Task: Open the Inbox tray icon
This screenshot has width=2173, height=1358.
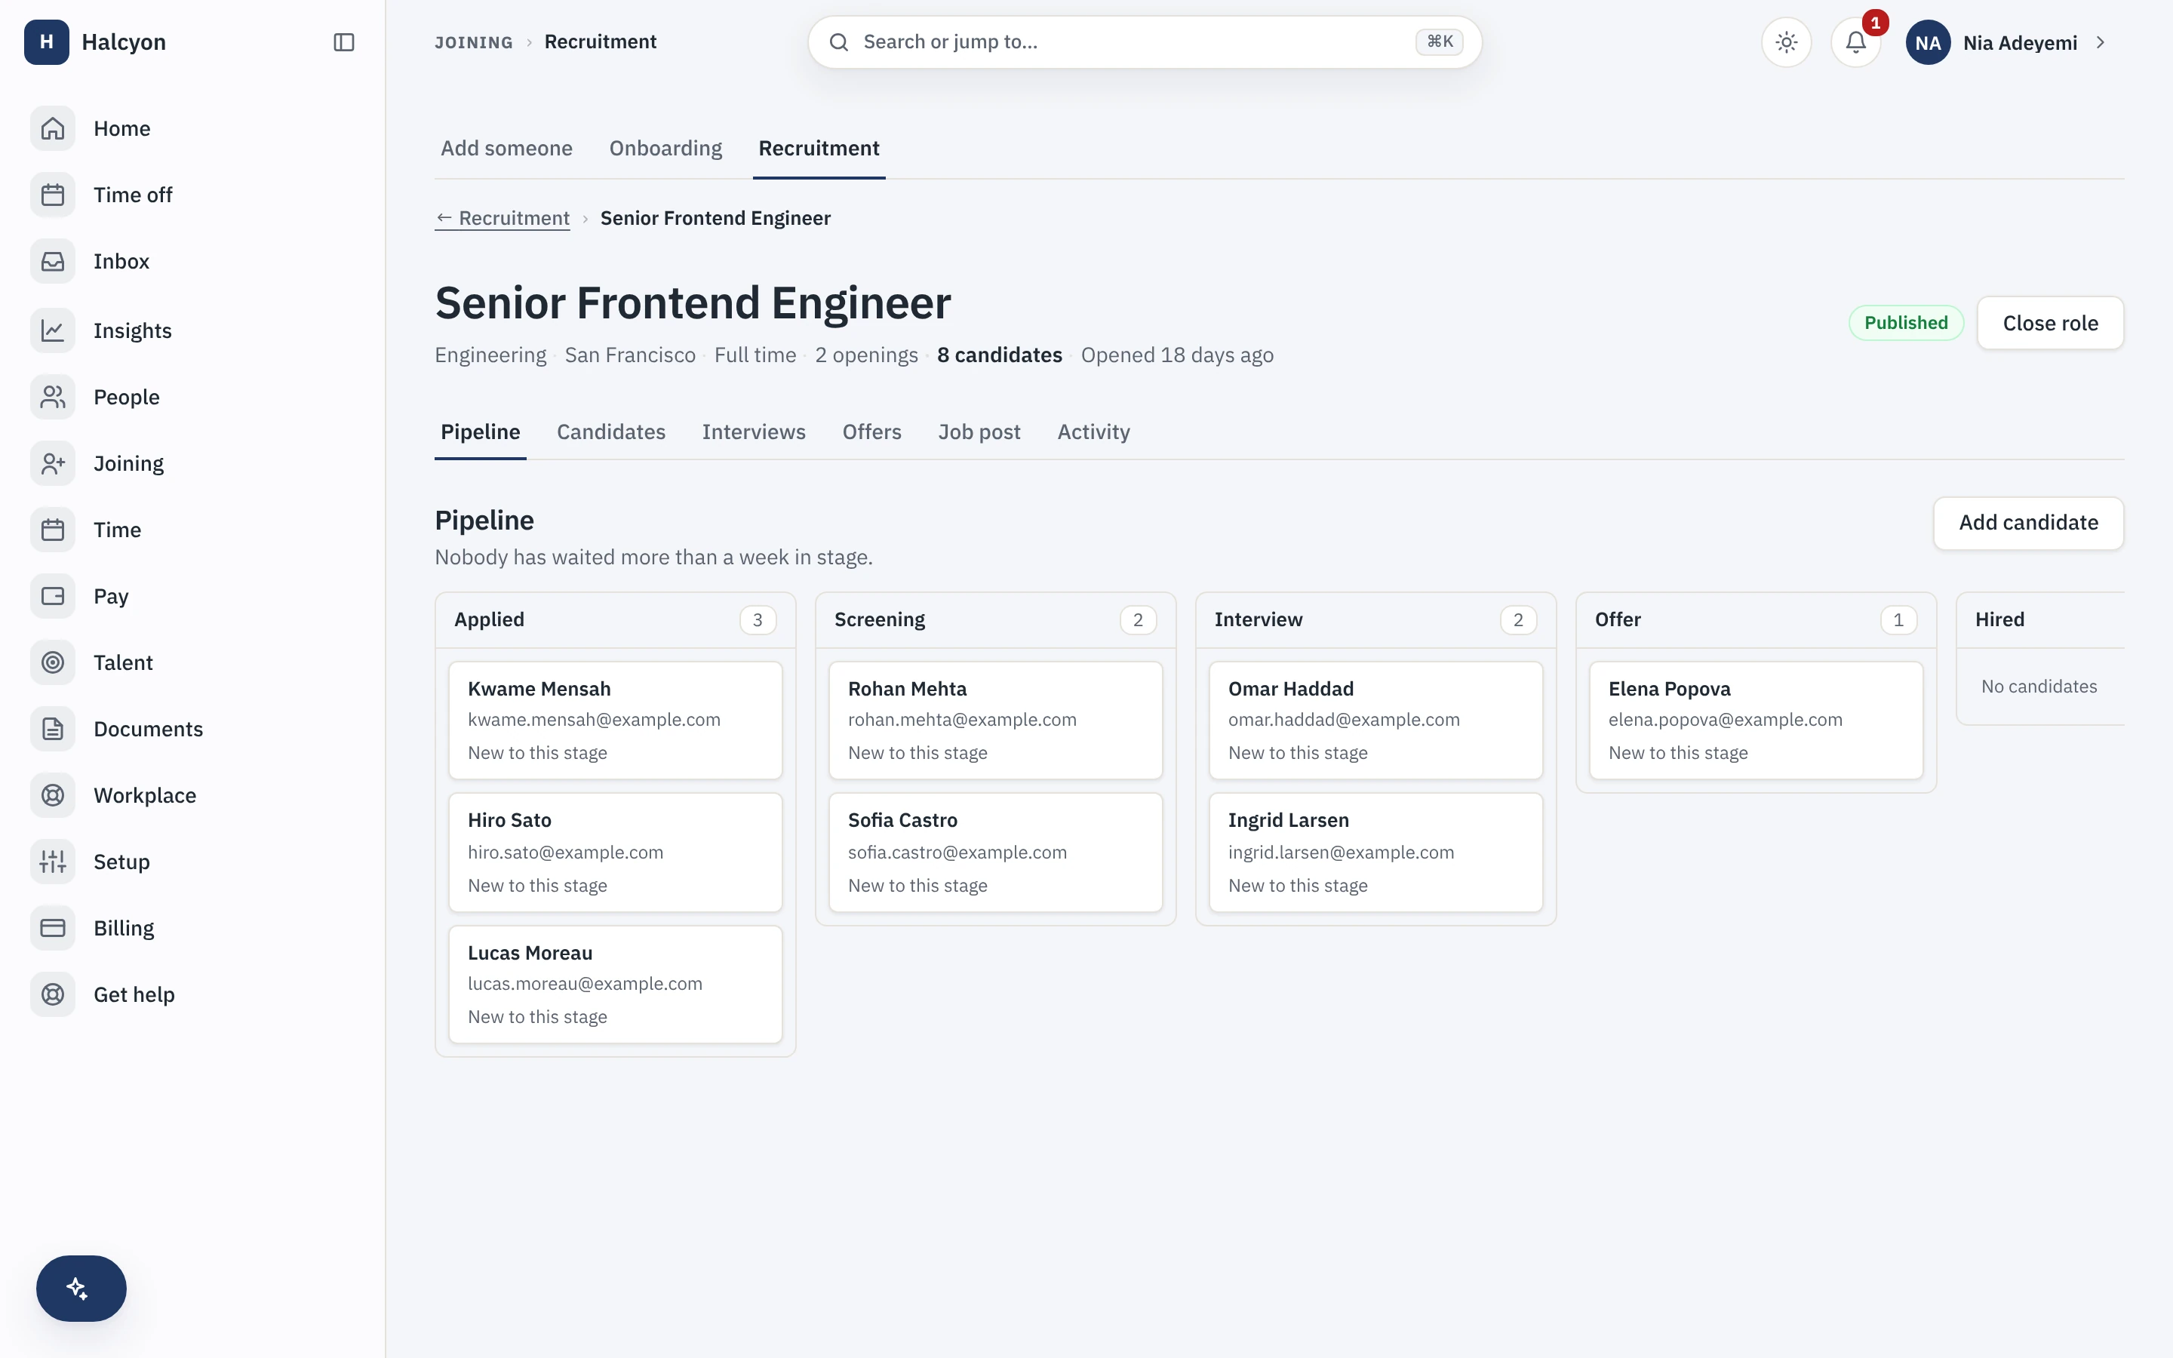Action: [53, 261]
